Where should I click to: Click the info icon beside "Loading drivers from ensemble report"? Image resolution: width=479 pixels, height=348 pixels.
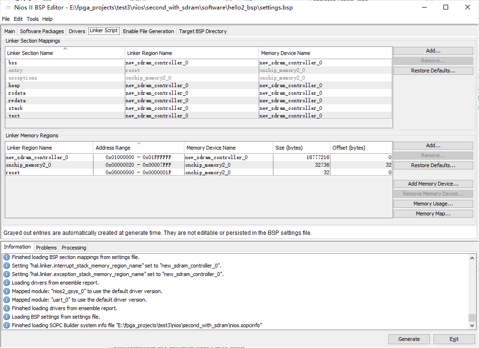coord(6,282)
